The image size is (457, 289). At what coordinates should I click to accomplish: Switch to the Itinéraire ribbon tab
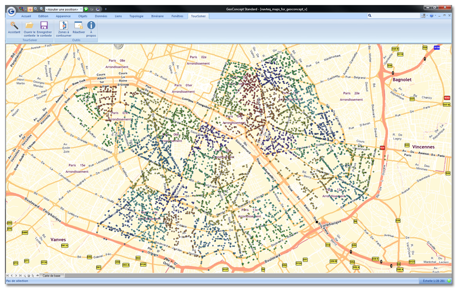(157, 16)
